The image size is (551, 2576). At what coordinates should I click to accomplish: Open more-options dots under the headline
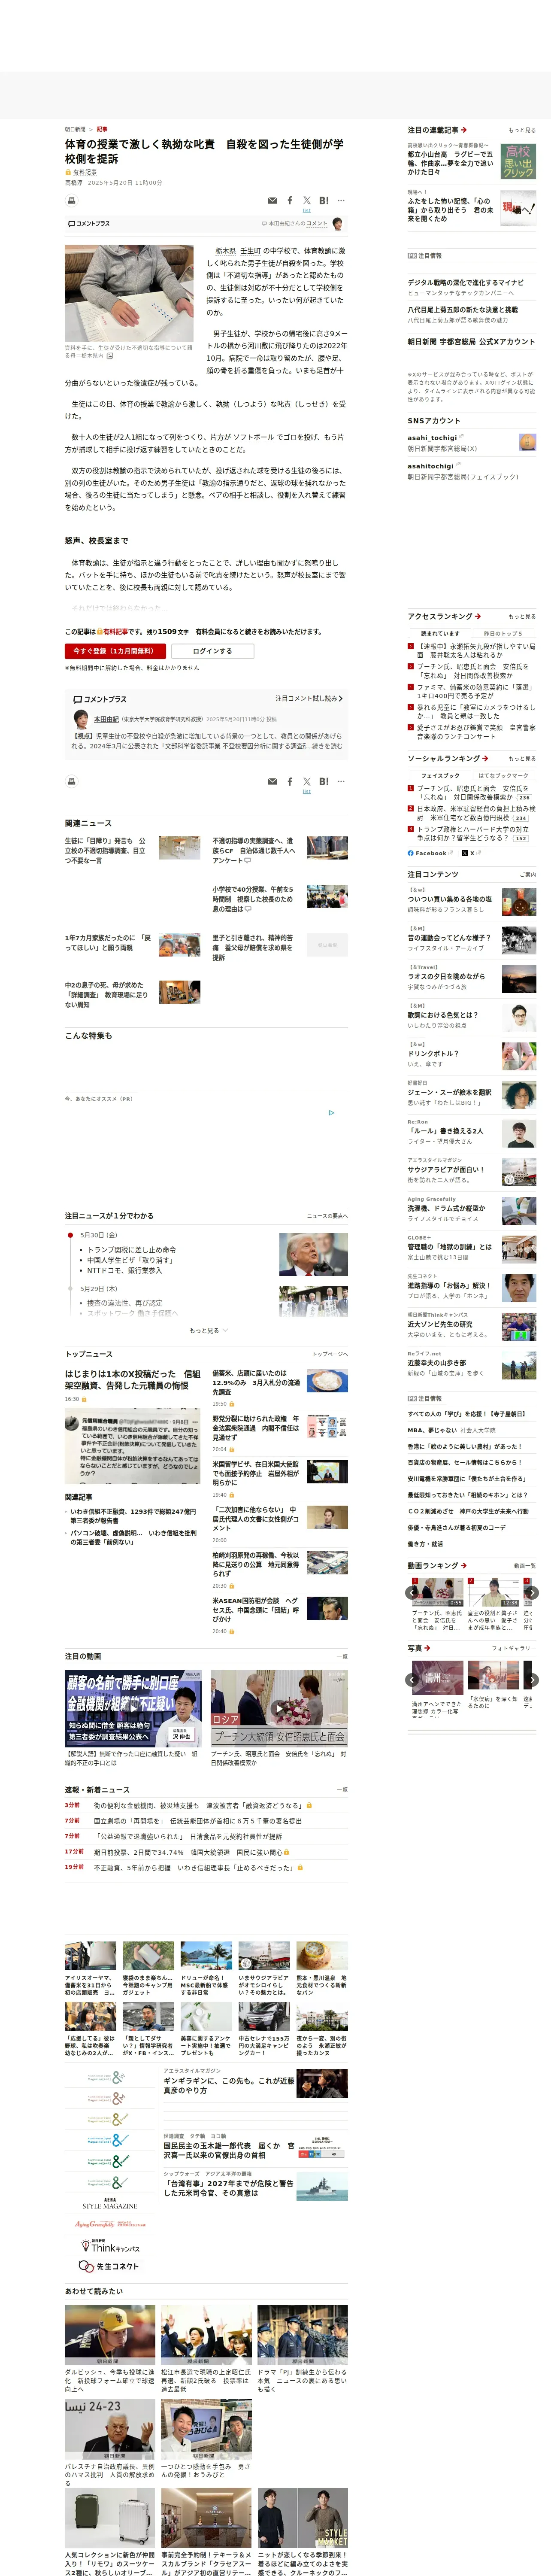point(341,201)
